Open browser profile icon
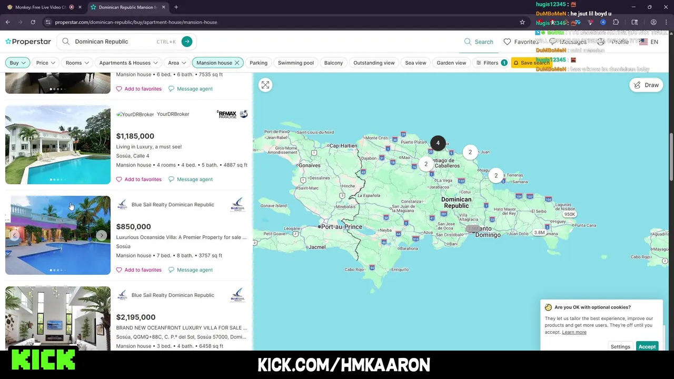 click(x=653, y=22)
